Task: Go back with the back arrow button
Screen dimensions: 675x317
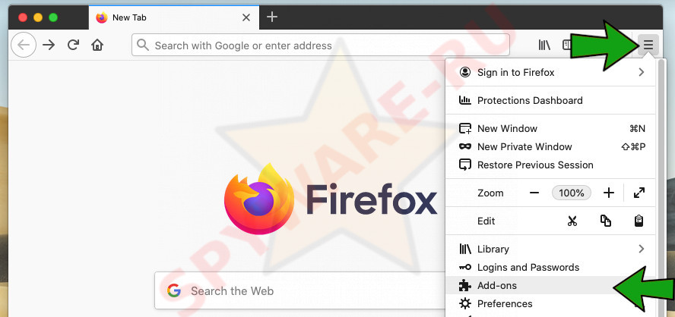Action: click(24, 45)
